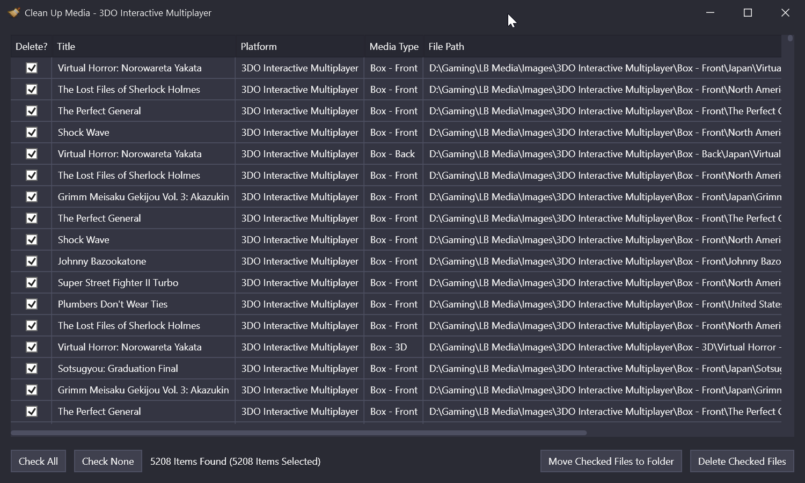The height and width of the screenshot is (483, 805).
Task: Click the 'Box - 3D' media type cell
Action: 393,347
